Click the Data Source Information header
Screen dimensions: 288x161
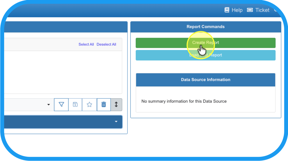click(x=205, y=80)
